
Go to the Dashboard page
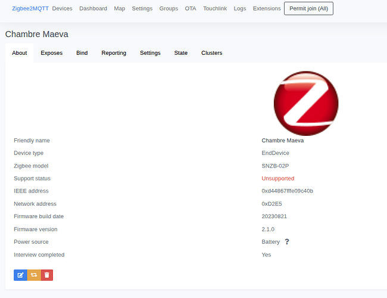(x=93, y=8)
